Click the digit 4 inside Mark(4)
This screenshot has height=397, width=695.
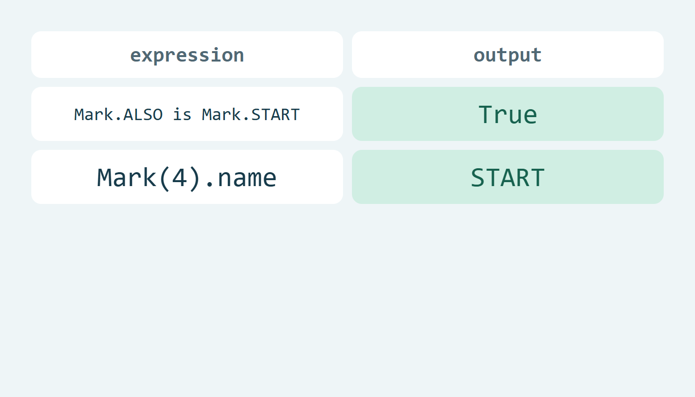point(179,178)
